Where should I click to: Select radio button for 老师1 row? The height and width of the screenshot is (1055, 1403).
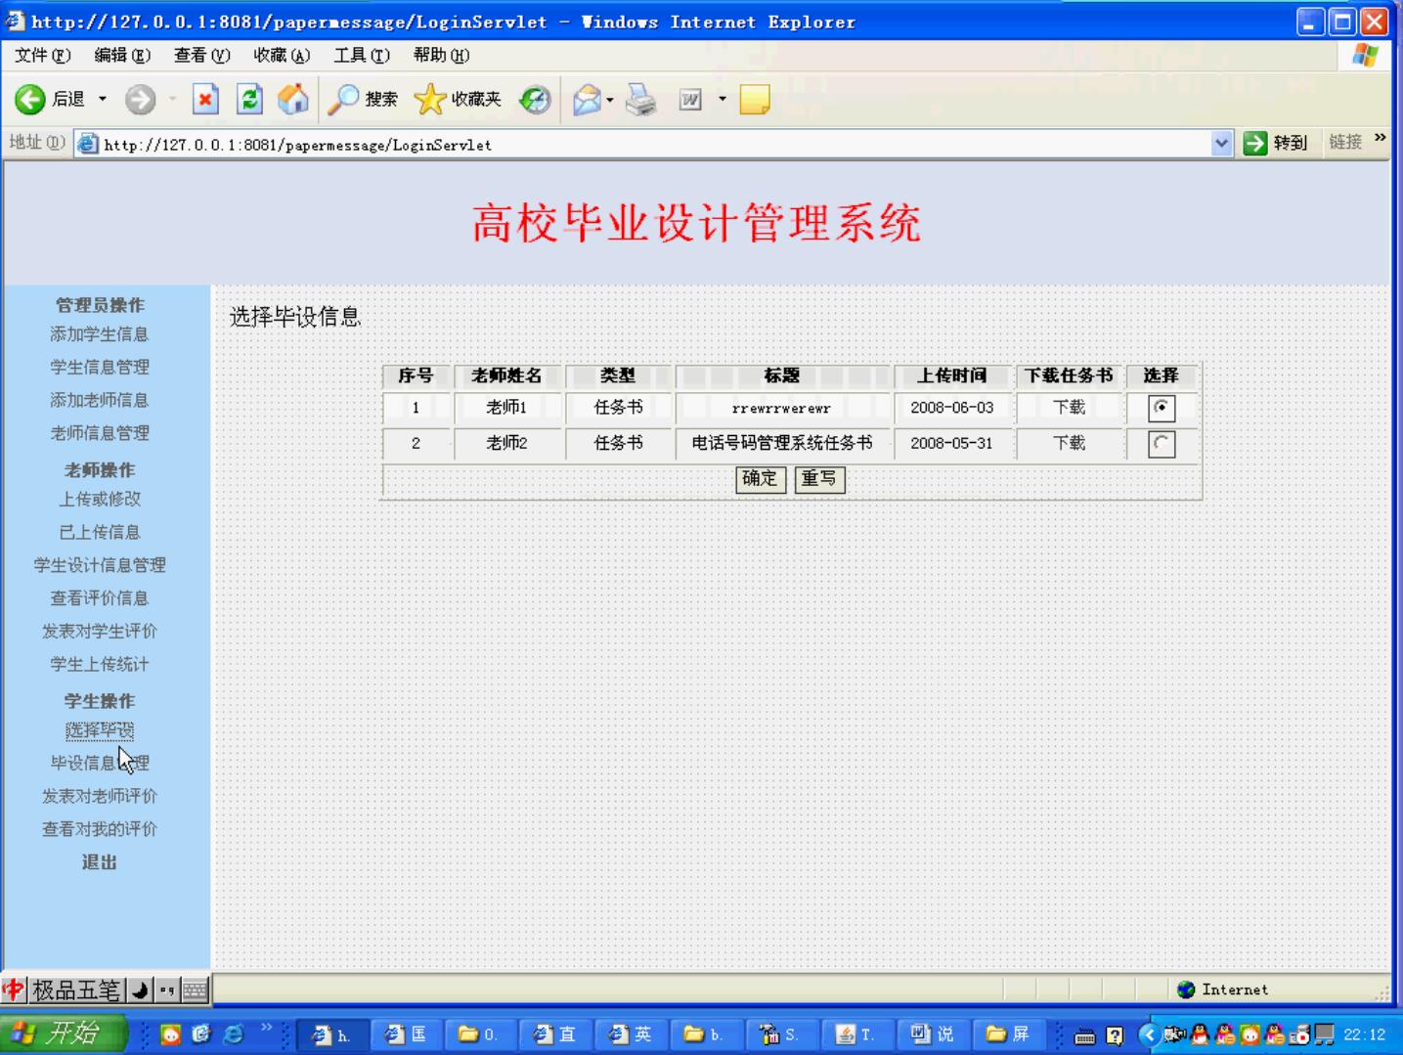click(x=1161, y=408)
